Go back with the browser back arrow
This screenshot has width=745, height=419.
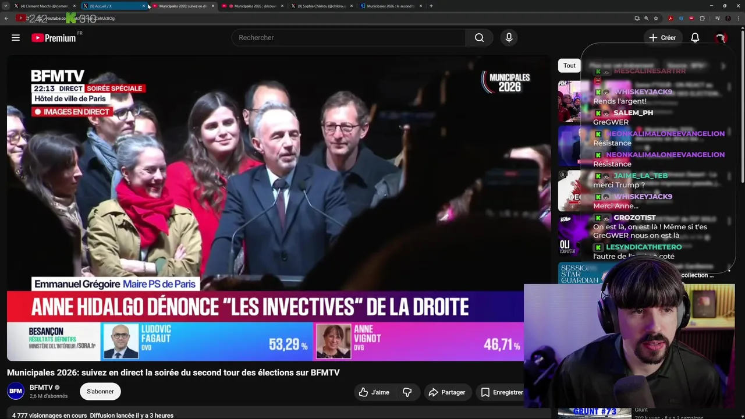click(x=6, y=18)
